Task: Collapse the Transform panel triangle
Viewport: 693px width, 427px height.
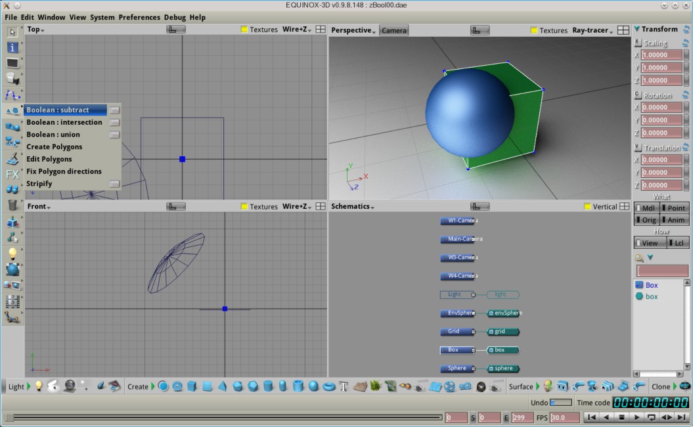Action: 637,29
